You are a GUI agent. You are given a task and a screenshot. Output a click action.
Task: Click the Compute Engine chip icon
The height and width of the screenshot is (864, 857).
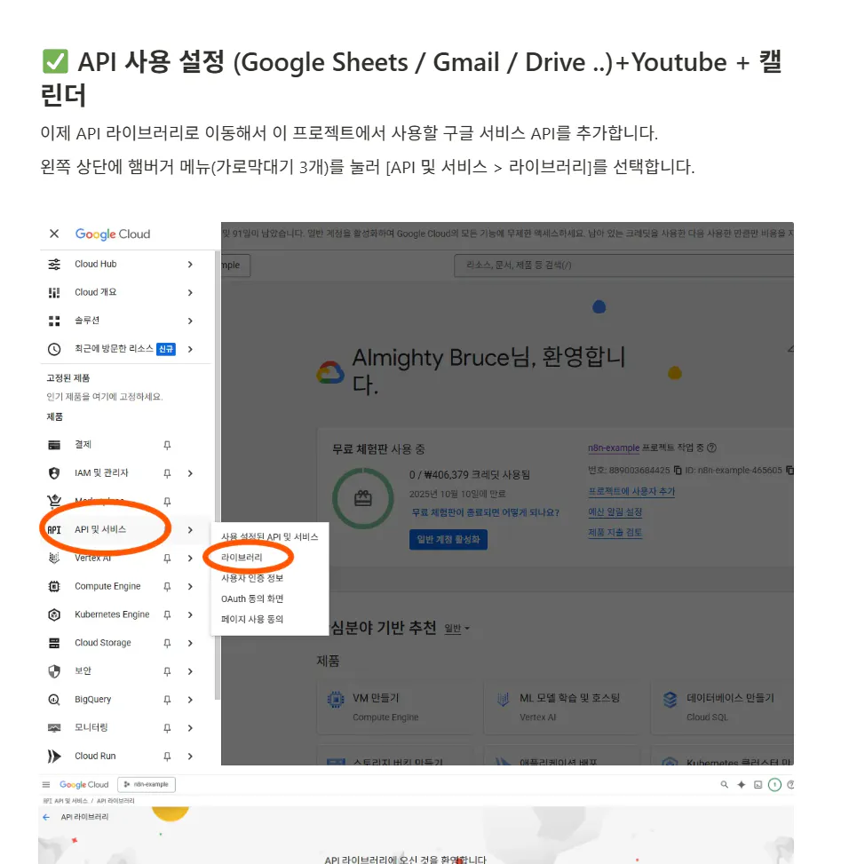click(54, 586)
